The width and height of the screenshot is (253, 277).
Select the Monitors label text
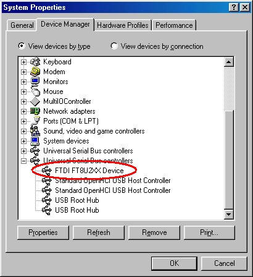point(56,82)
